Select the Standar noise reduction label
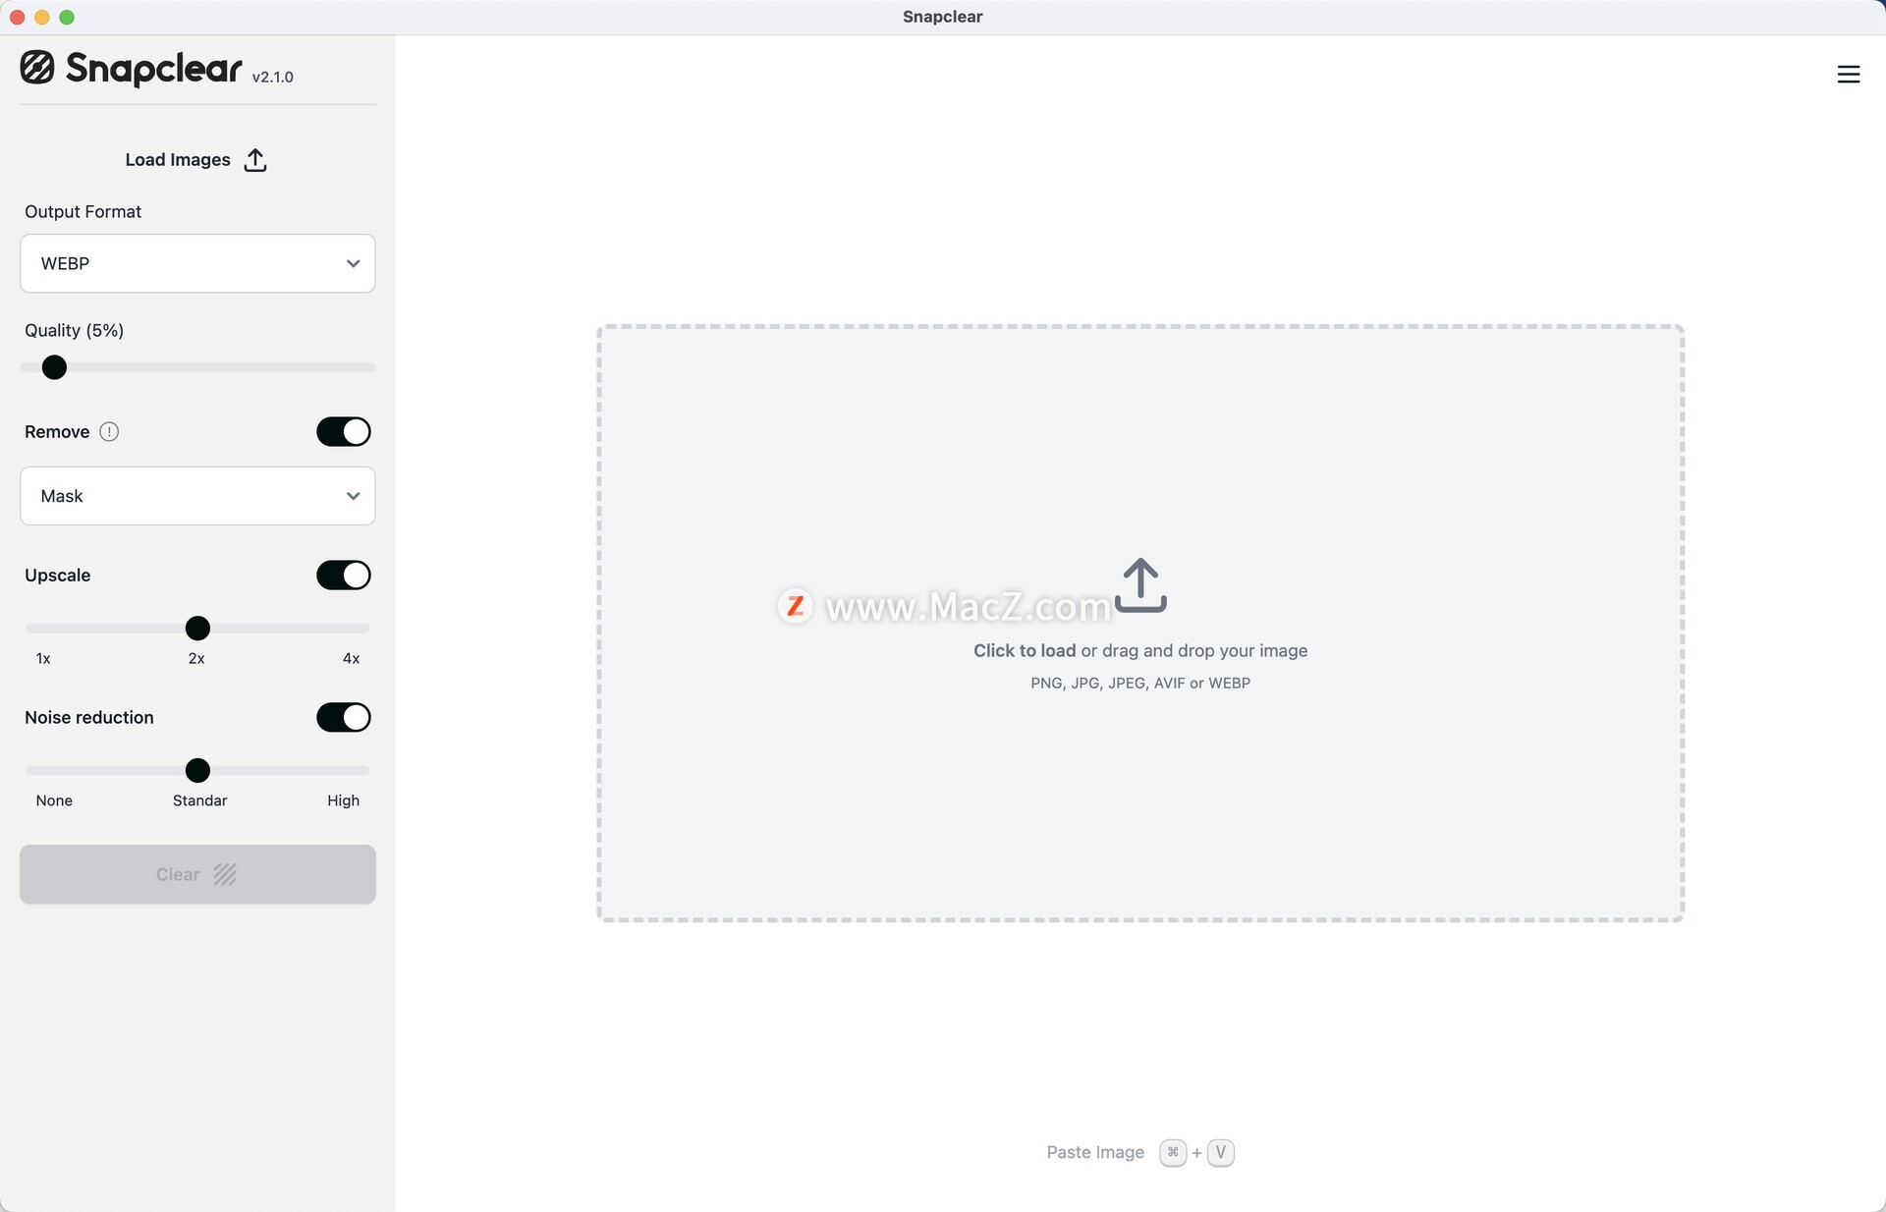Viewport: 1886px width, 1212px height. point(199,800)
